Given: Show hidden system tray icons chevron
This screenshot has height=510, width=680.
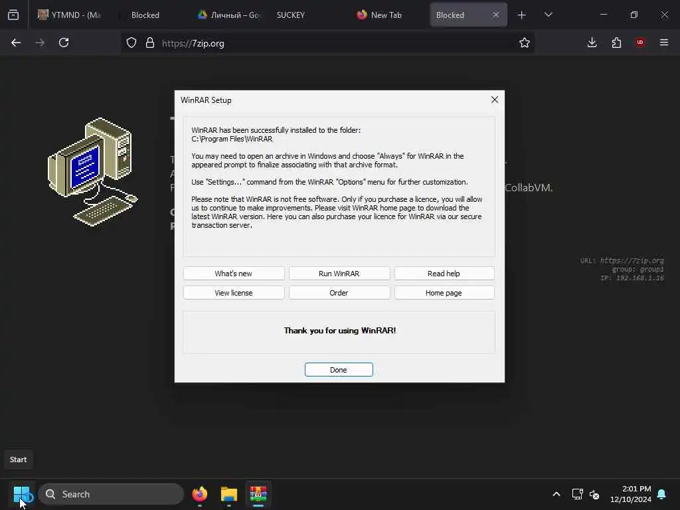Looking at the screenshot, I should coord(556,494).
